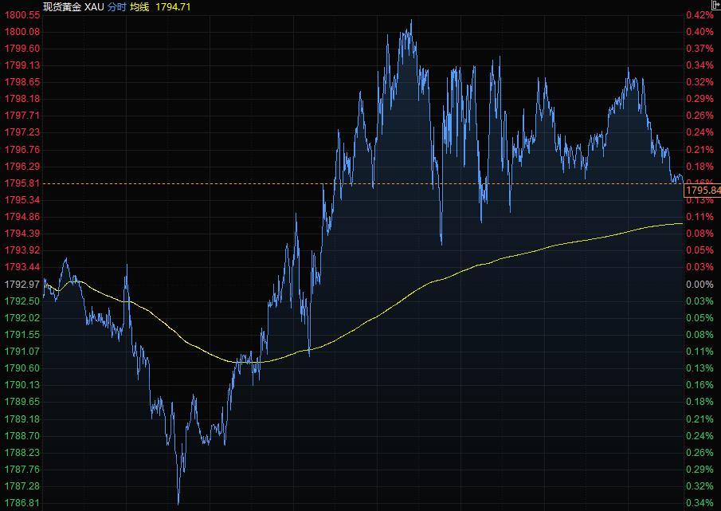Click the green 0.34% bottom percentage label
721x511 pixels.
[x=699, y=503]
